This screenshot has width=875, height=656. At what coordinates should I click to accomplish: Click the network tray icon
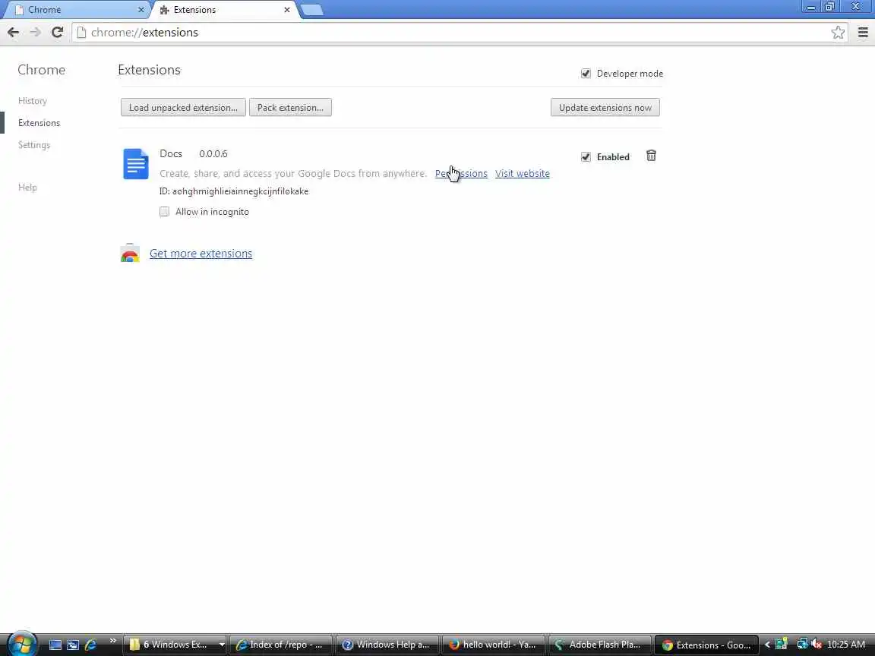pos(802,645)
